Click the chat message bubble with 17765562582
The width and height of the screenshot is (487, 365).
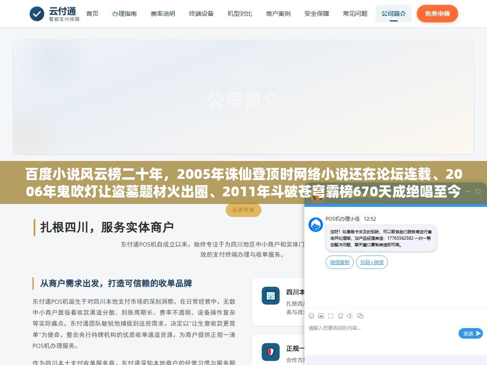point(381,238)
